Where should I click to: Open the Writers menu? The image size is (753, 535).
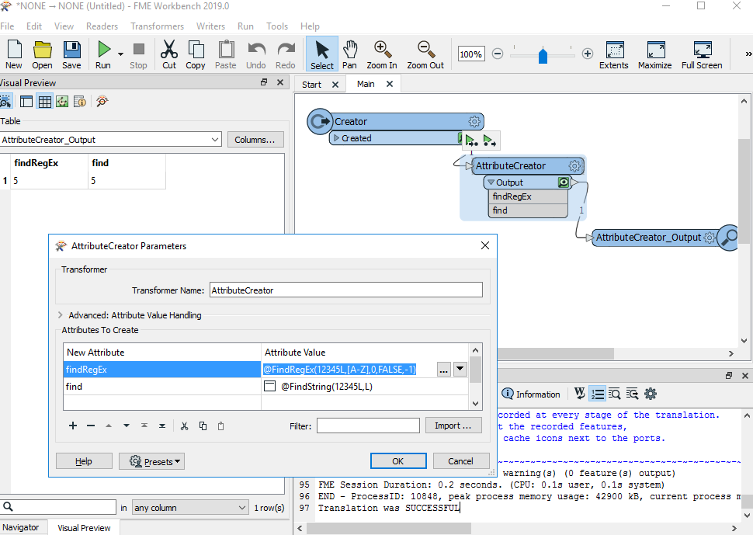(210, 26)
